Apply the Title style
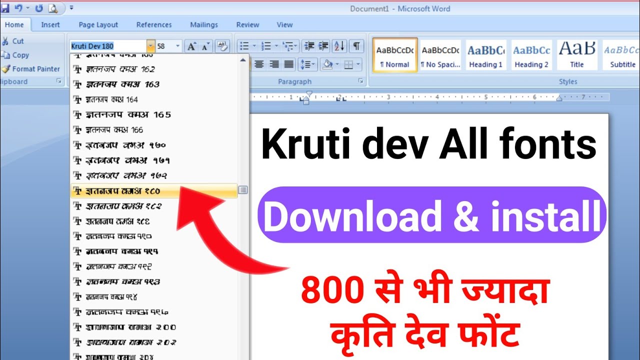Image resolution: width=640 pixels, height=360 pixels. pos(577,55)
